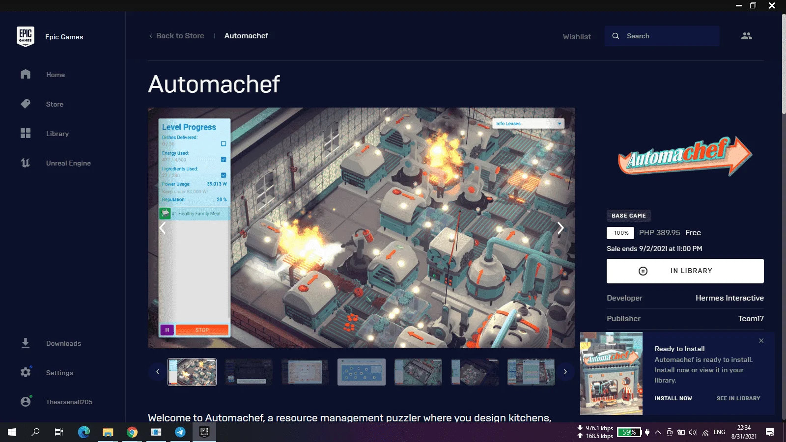The height and width of the screenshot is (442, 786).
Task: Select Store in the sidebar
Action: tap(55, 104)
